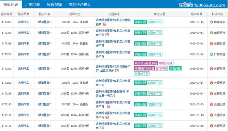Click the 投诉时间 column header
The height and width of the screenshot is (131, 228).
click(x=197, y=14)
